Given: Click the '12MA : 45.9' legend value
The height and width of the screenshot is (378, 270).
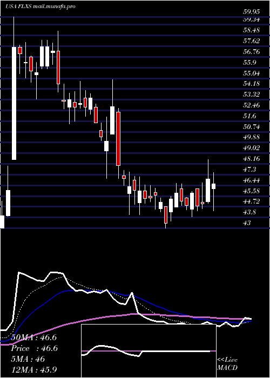Looking at the screenshot, I should (34, 370).
